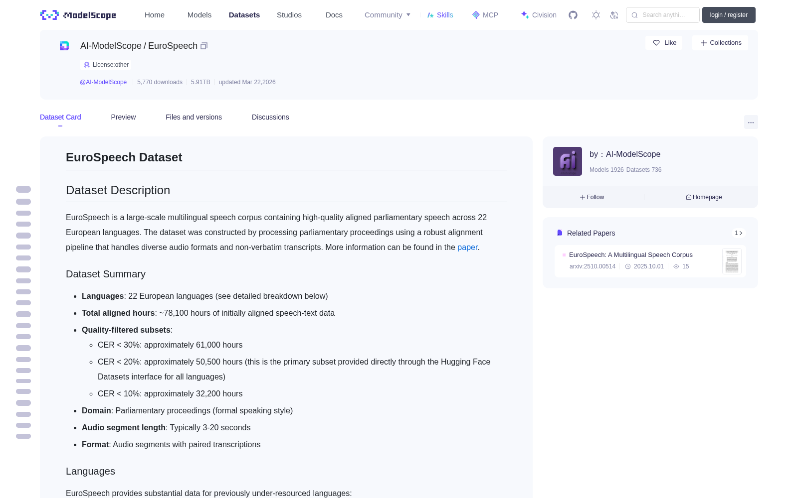Image resolution: width=798 pixels, height=498 pixels.
Task: Expand Related Papers count chevron
Action: click(739, 233)
